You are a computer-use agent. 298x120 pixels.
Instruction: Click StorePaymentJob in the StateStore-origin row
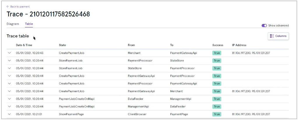(x=71, y=68)
